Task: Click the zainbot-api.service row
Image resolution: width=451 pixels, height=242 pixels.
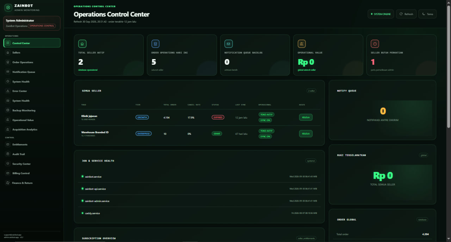Action: coord(199,189)
